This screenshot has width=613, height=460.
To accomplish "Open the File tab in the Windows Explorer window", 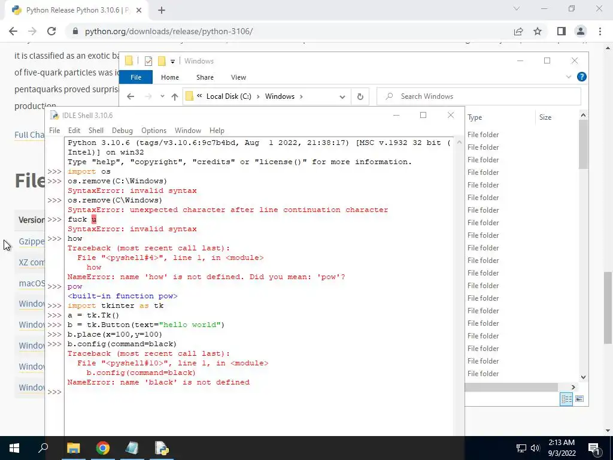I will [136, 77].
